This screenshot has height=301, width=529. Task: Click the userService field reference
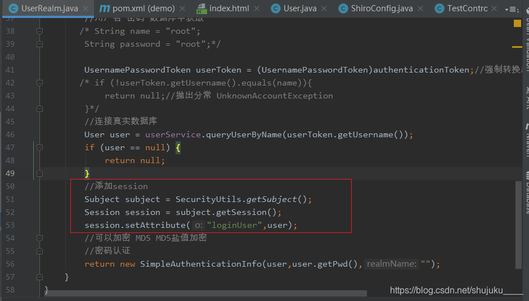coord(173,134)
